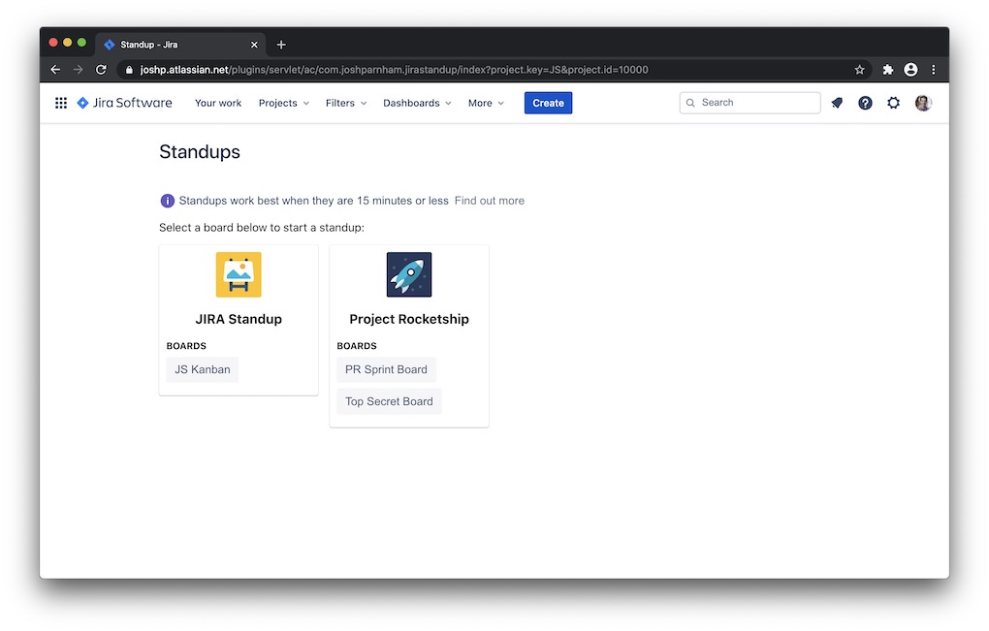The image size is (989, 631).
Task: Click the macOS green maximize button
Action: (x=82, y=43)
